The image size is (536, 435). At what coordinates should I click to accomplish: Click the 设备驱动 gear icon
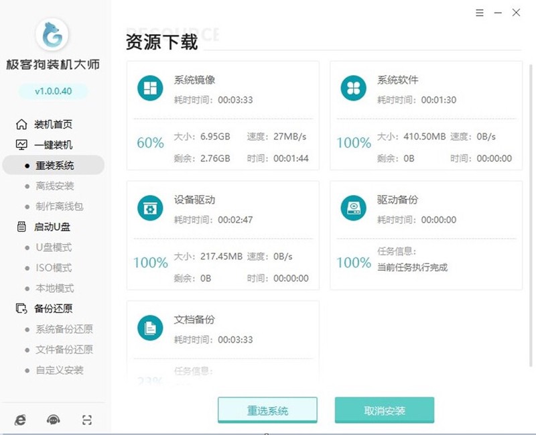(x=150, y=208)
